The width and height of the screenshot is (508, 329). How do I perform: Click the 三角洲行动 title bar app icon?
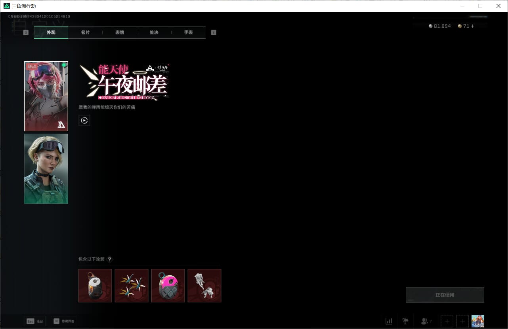[x=6, y=6]
